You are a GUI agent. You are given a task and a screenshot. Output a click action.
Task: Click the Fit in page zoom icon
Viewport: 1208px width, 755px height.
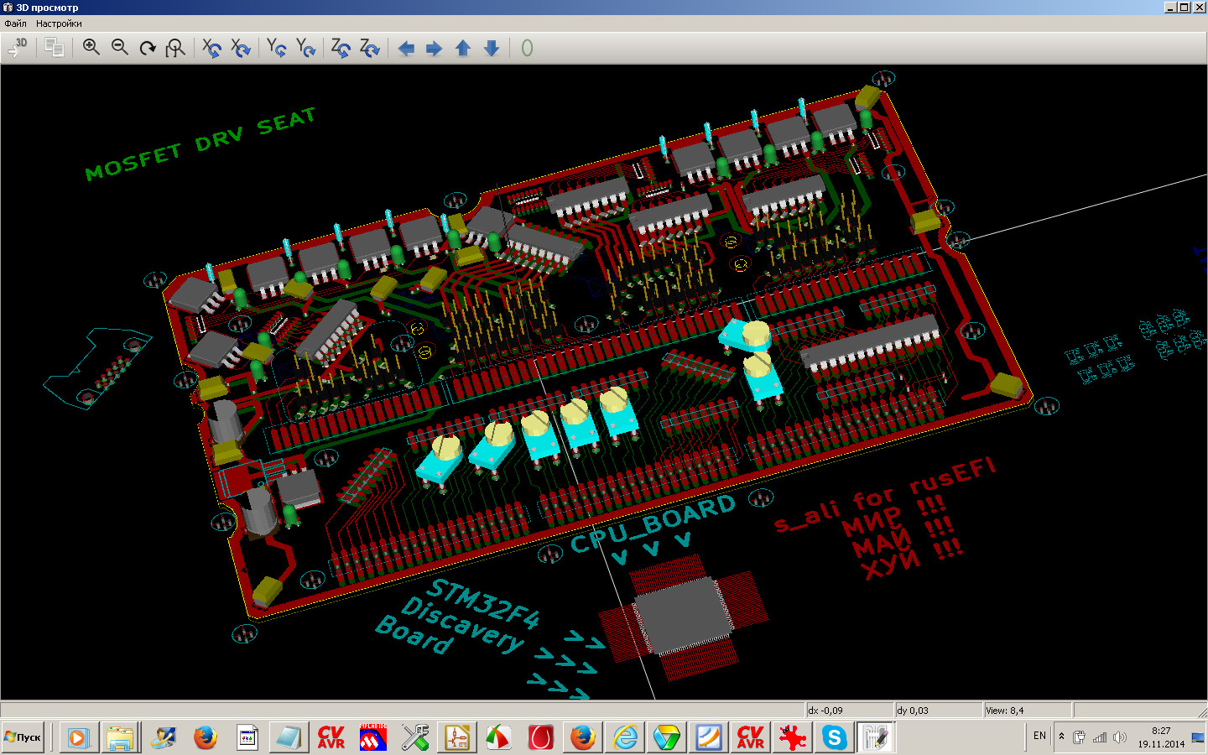coord(175,48)
